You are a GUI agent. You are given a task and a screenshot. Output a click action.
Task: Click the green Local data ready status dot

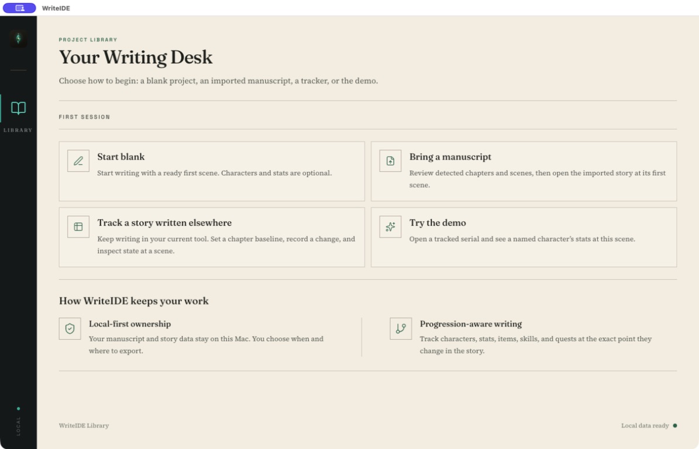(x=675, y=426)
